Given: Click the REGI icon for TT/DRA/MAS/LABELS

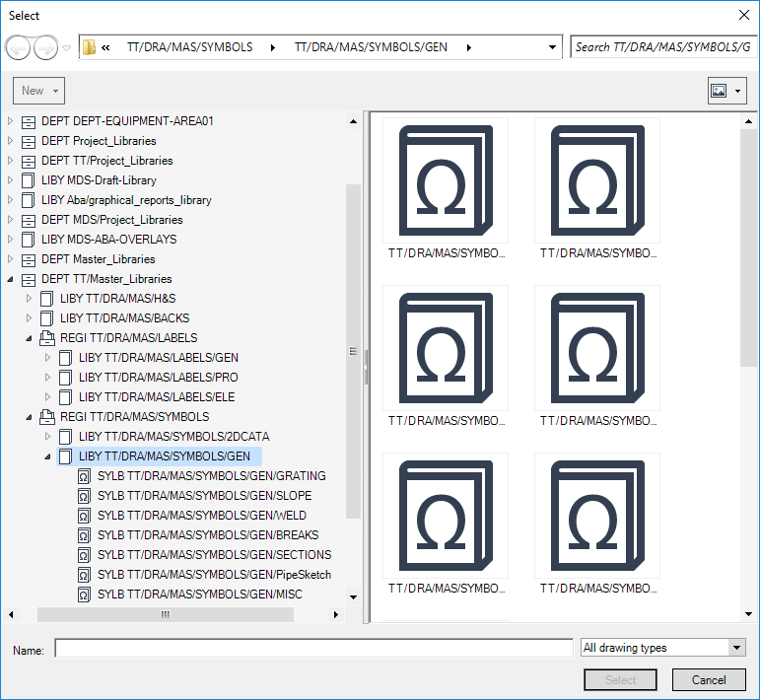Looking at the screenshot, I should click(46, 338).
